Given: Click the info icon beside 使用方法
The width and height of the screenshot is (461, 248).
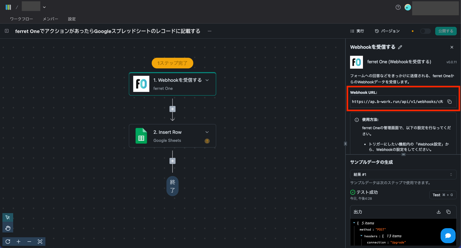Looking at the screenshot, I should (357, 120).
